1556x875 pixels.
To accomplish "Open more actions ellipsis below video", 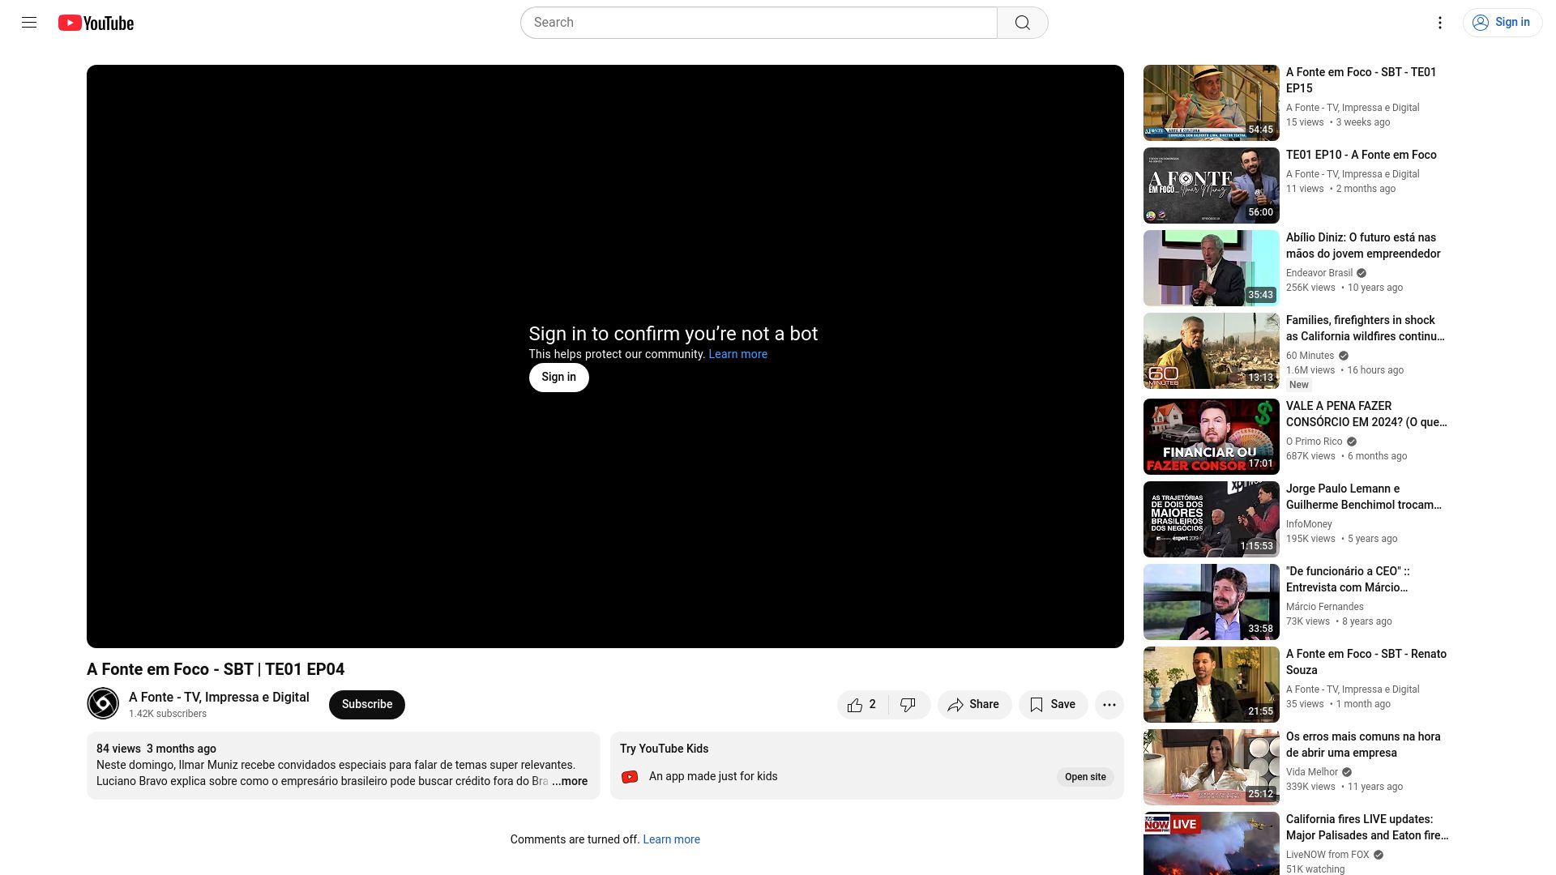I will pos(1109,705).
